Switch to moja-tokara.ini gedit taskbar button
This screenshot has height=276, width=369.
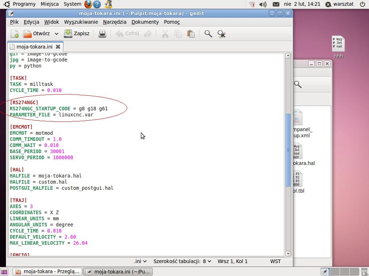coord(118,272)
